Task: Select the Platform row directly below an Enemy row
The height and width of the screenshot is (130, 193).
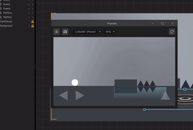Action: click(17, 13)
